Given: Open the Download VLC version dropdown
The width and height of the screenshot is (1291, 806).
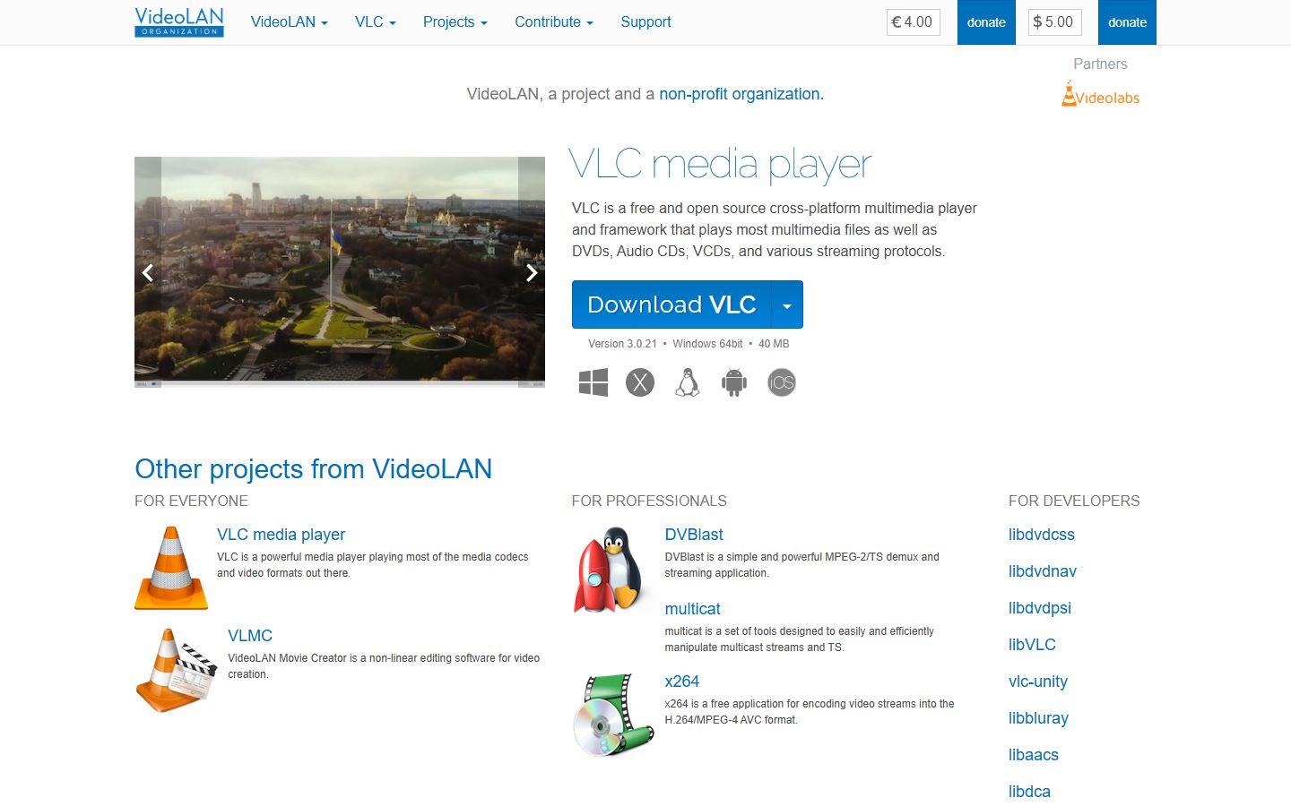Looking at the screenshot, I should point(787,304).
